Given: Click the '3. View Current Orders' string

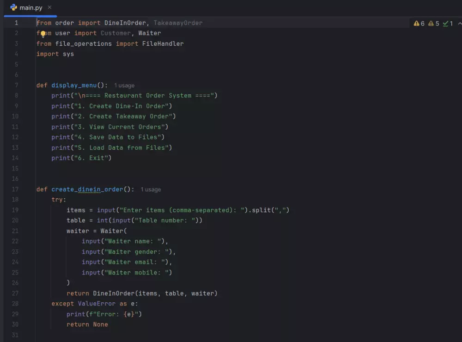Looking at the screenshot, I should pos(119,127).
